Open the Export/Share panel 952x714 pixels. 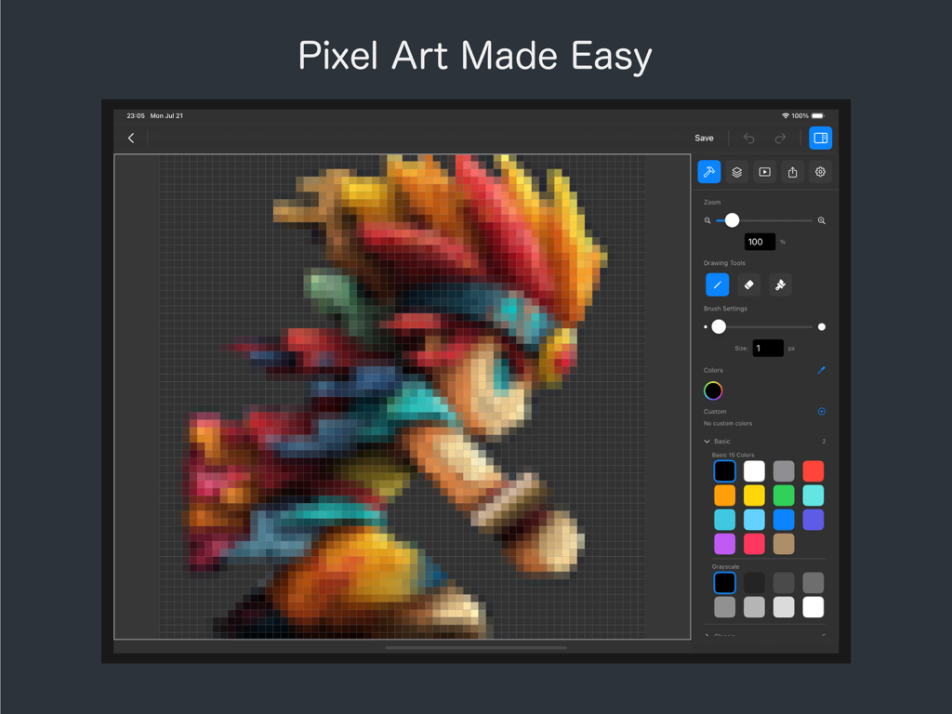[792, 172]
